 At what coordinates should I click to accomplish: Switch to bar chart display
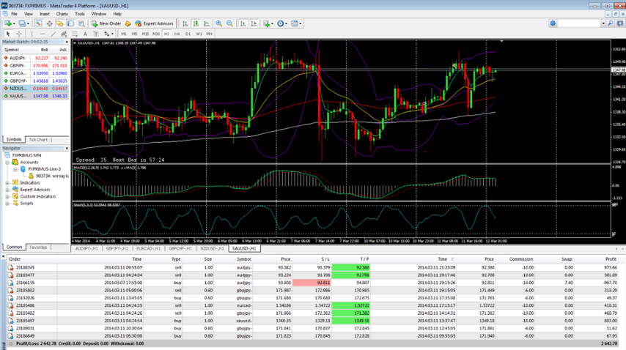[x=185, y=23]
